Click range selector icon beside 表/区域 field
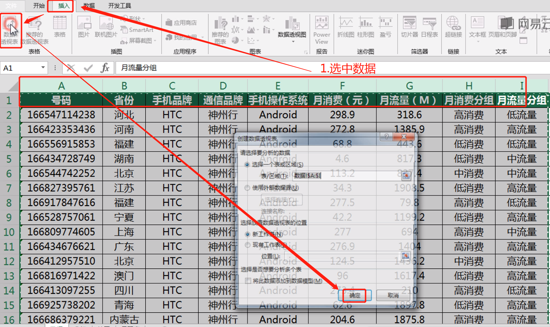The height and width of the screenshot is (327, 550). tap(406, 176)
